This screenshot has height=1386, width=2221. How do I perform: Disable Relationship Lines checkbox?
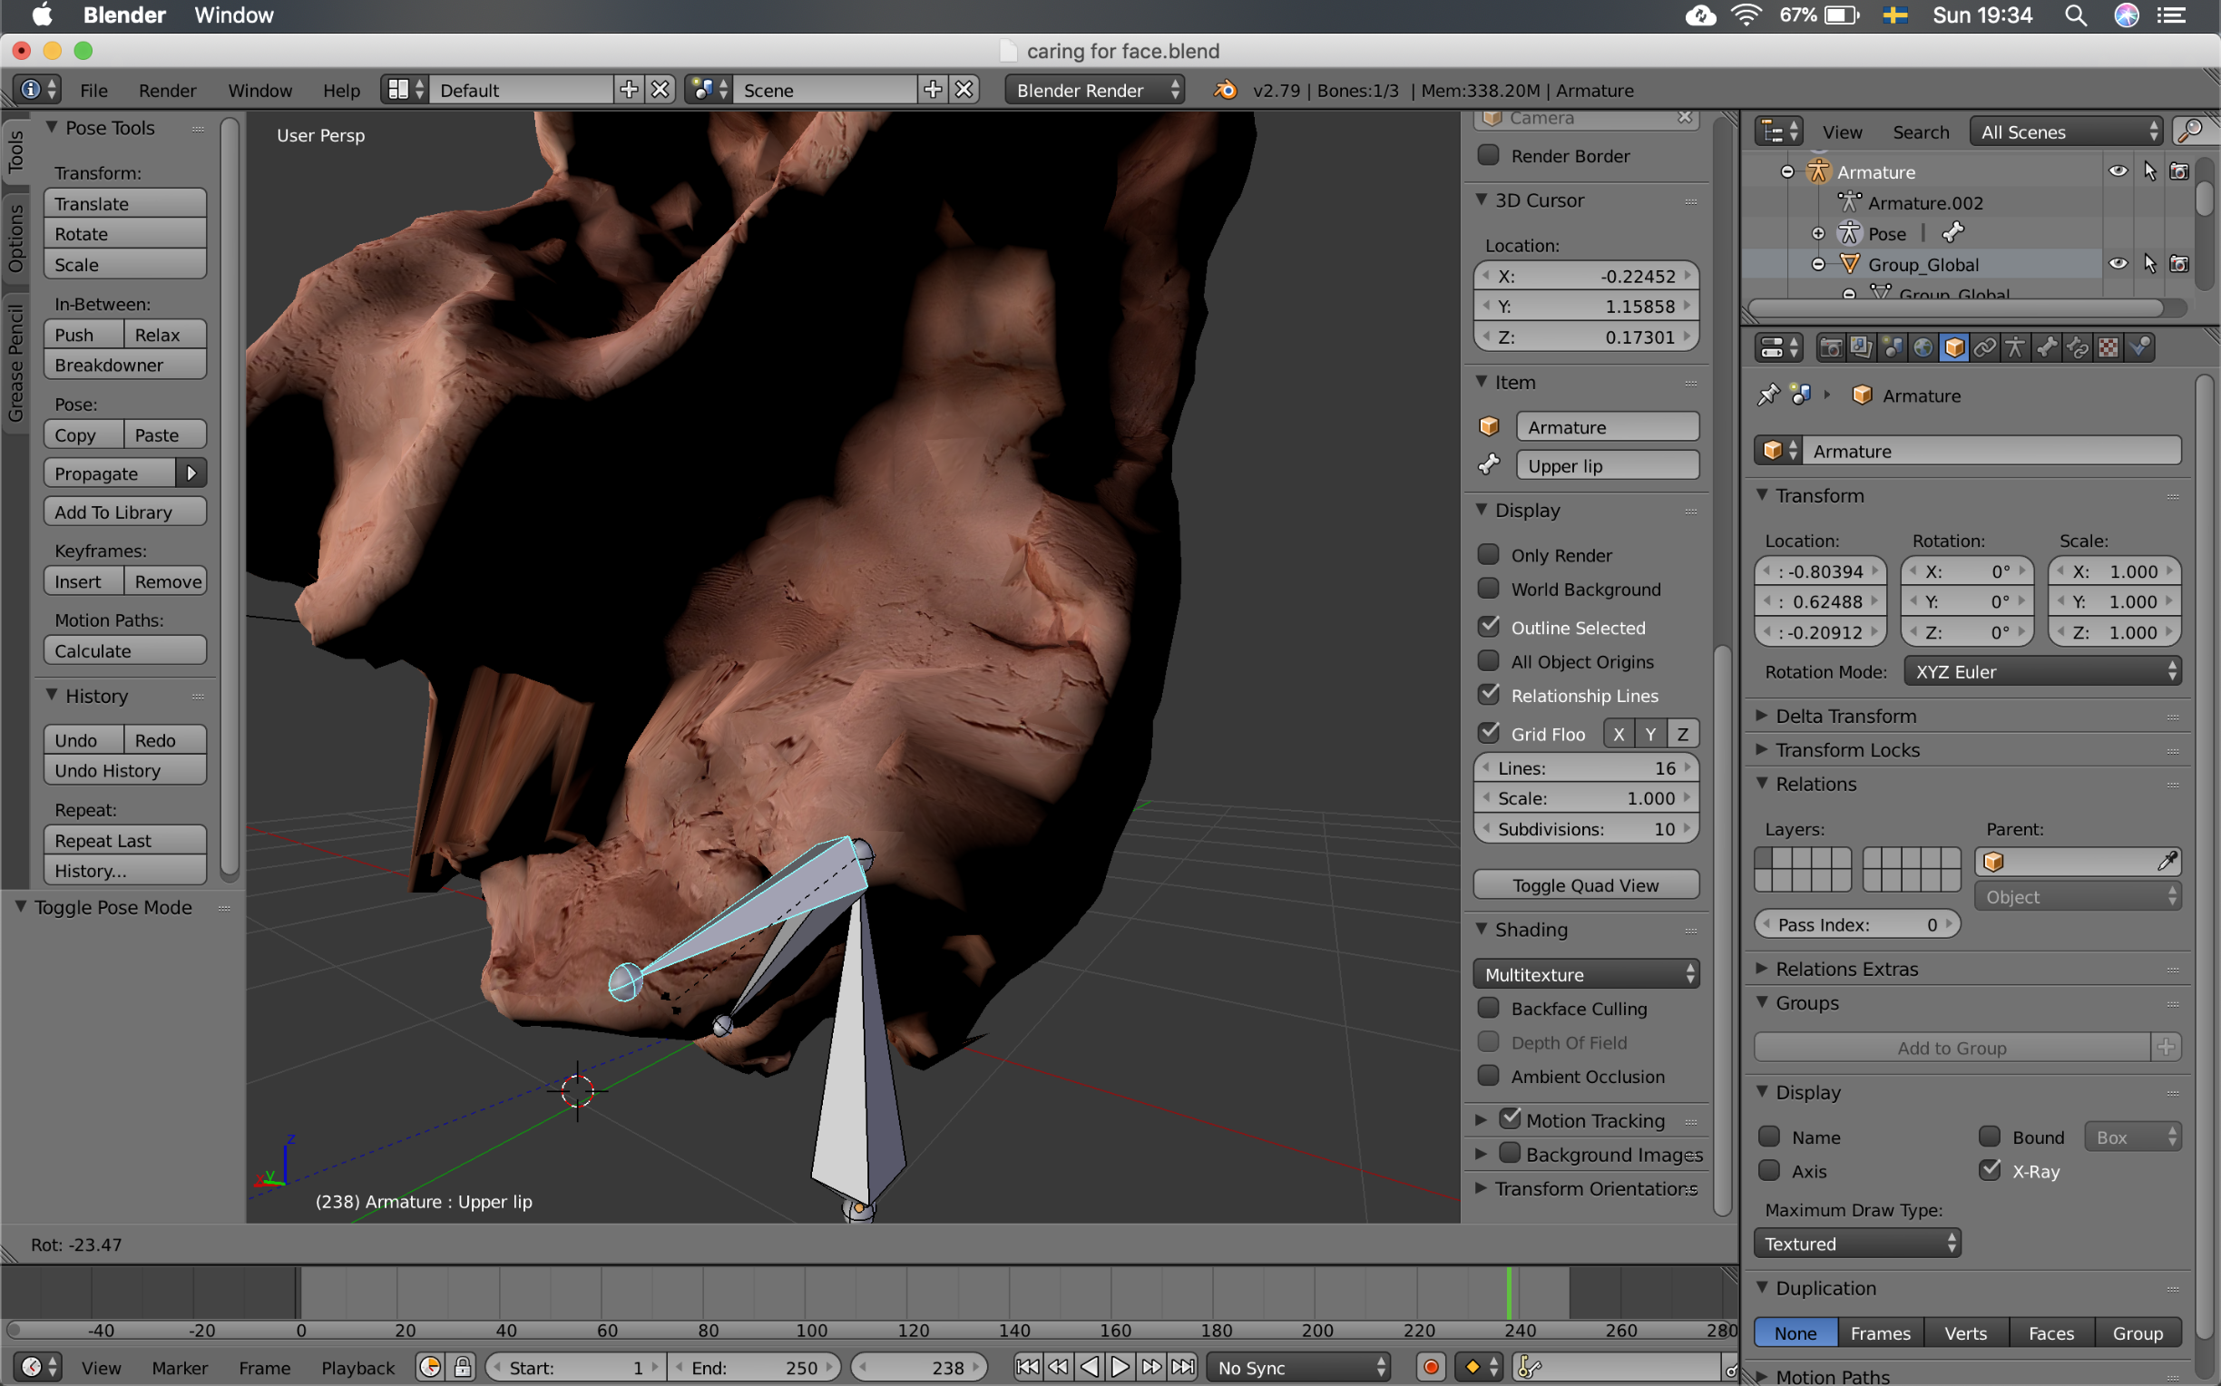click(x=1489, y=695)
